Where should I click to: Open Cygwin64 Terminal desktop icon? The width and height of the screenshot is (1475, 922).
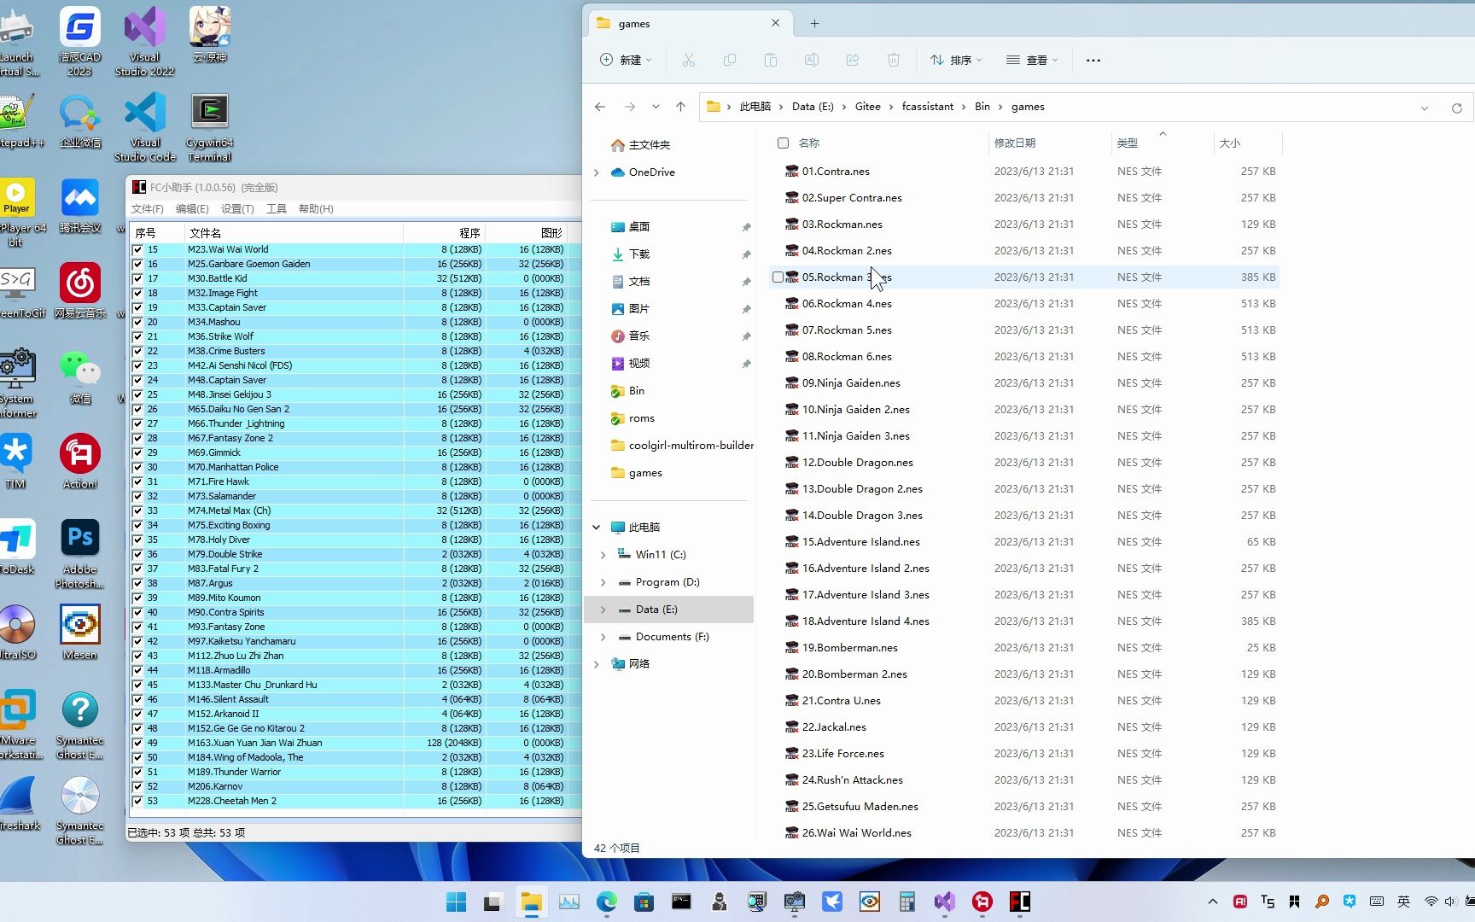click(x=209, y=126)
